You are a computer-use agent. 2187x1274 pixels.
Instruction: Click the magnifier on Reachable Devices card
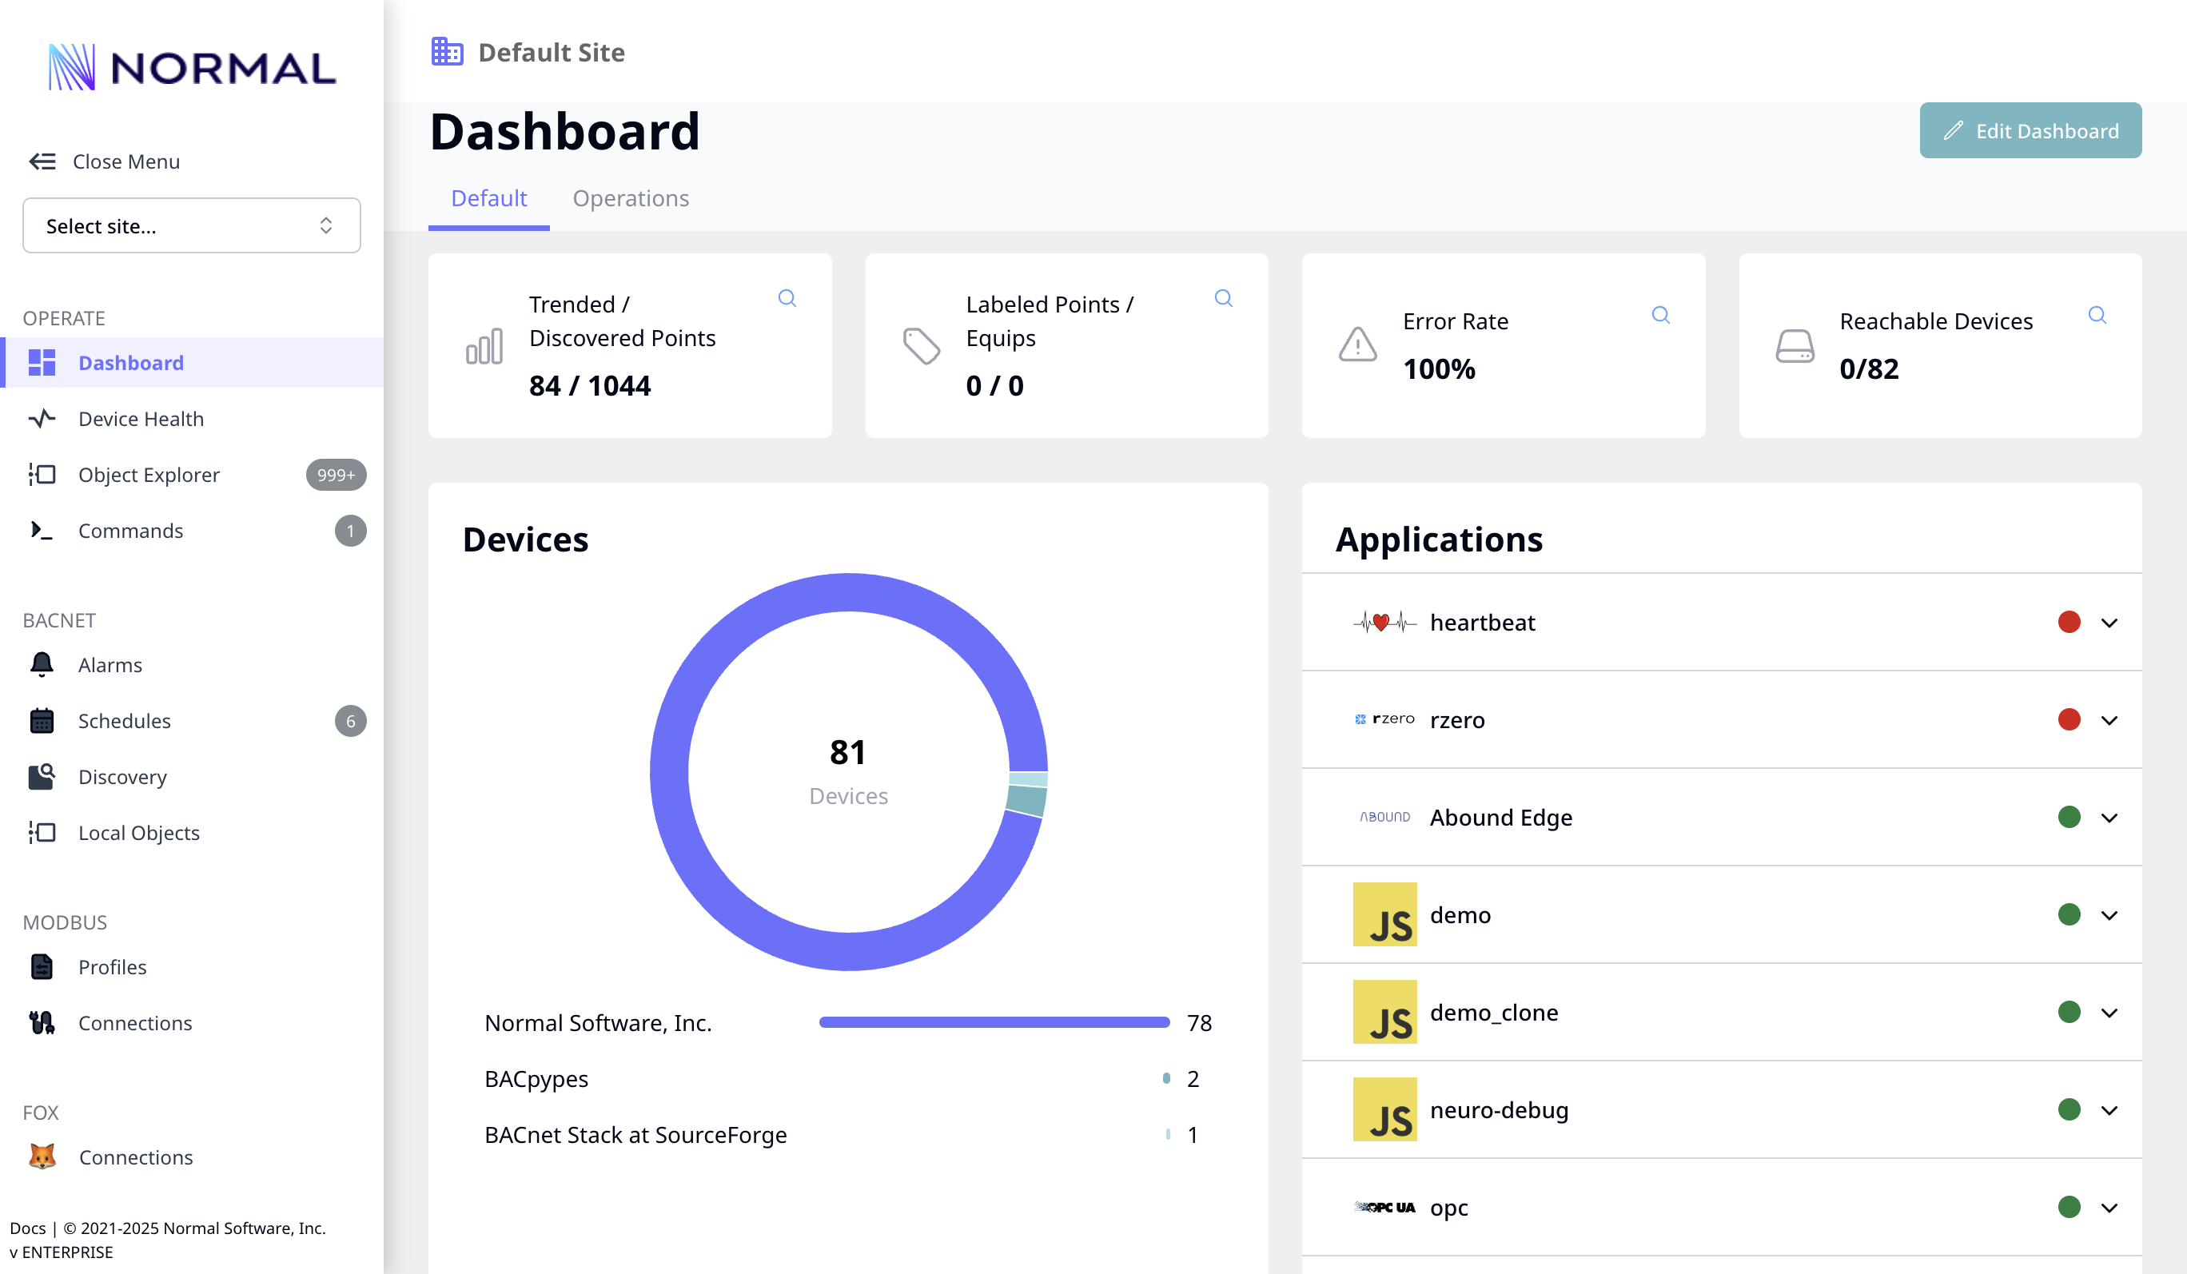point(2097,315)
